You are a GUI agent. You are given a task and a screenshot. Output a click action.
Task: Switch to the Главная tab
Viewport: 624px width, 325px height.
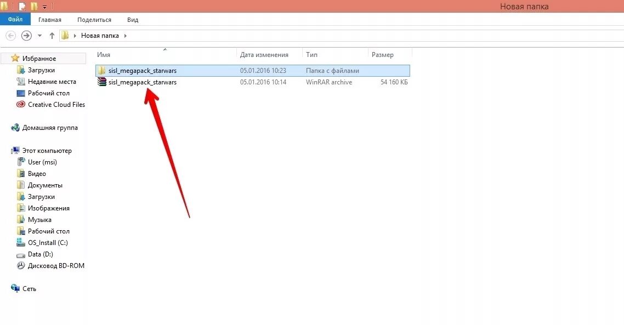coord(50,20)
